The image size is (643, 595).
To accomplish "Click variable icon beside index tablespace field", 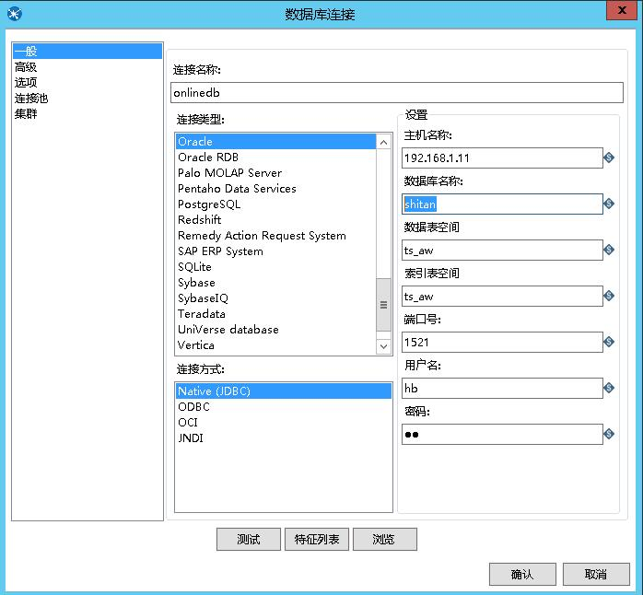I will coord(609,296).
